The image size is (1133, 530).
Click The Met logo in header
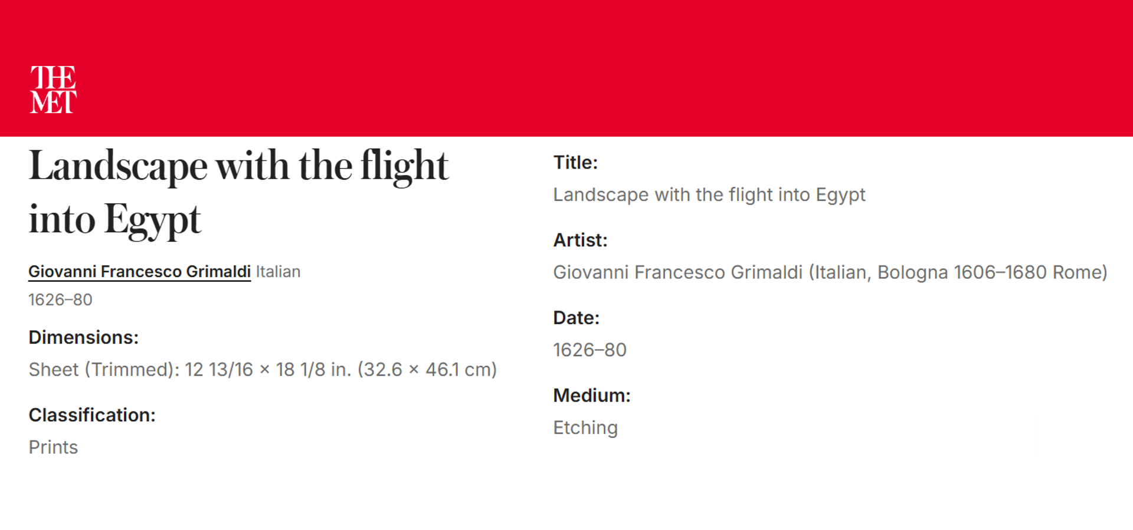click(53, 90)
